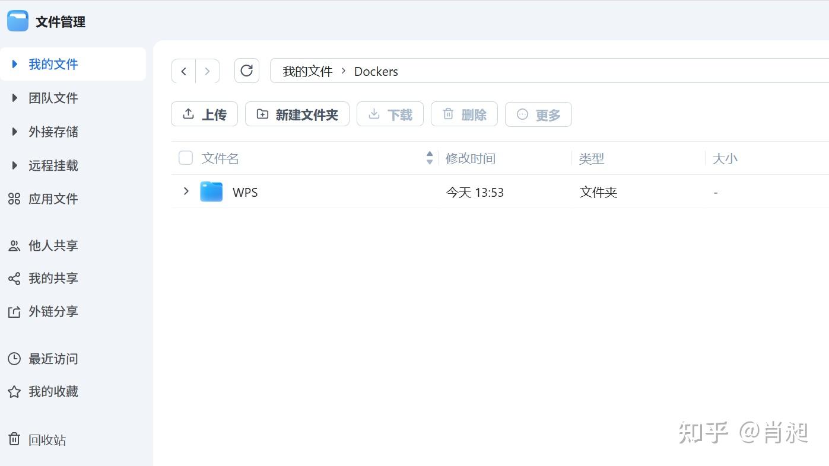The image size is (829, 466).
Task: Open 最近访问 clock icon
Action: [14, 359]
